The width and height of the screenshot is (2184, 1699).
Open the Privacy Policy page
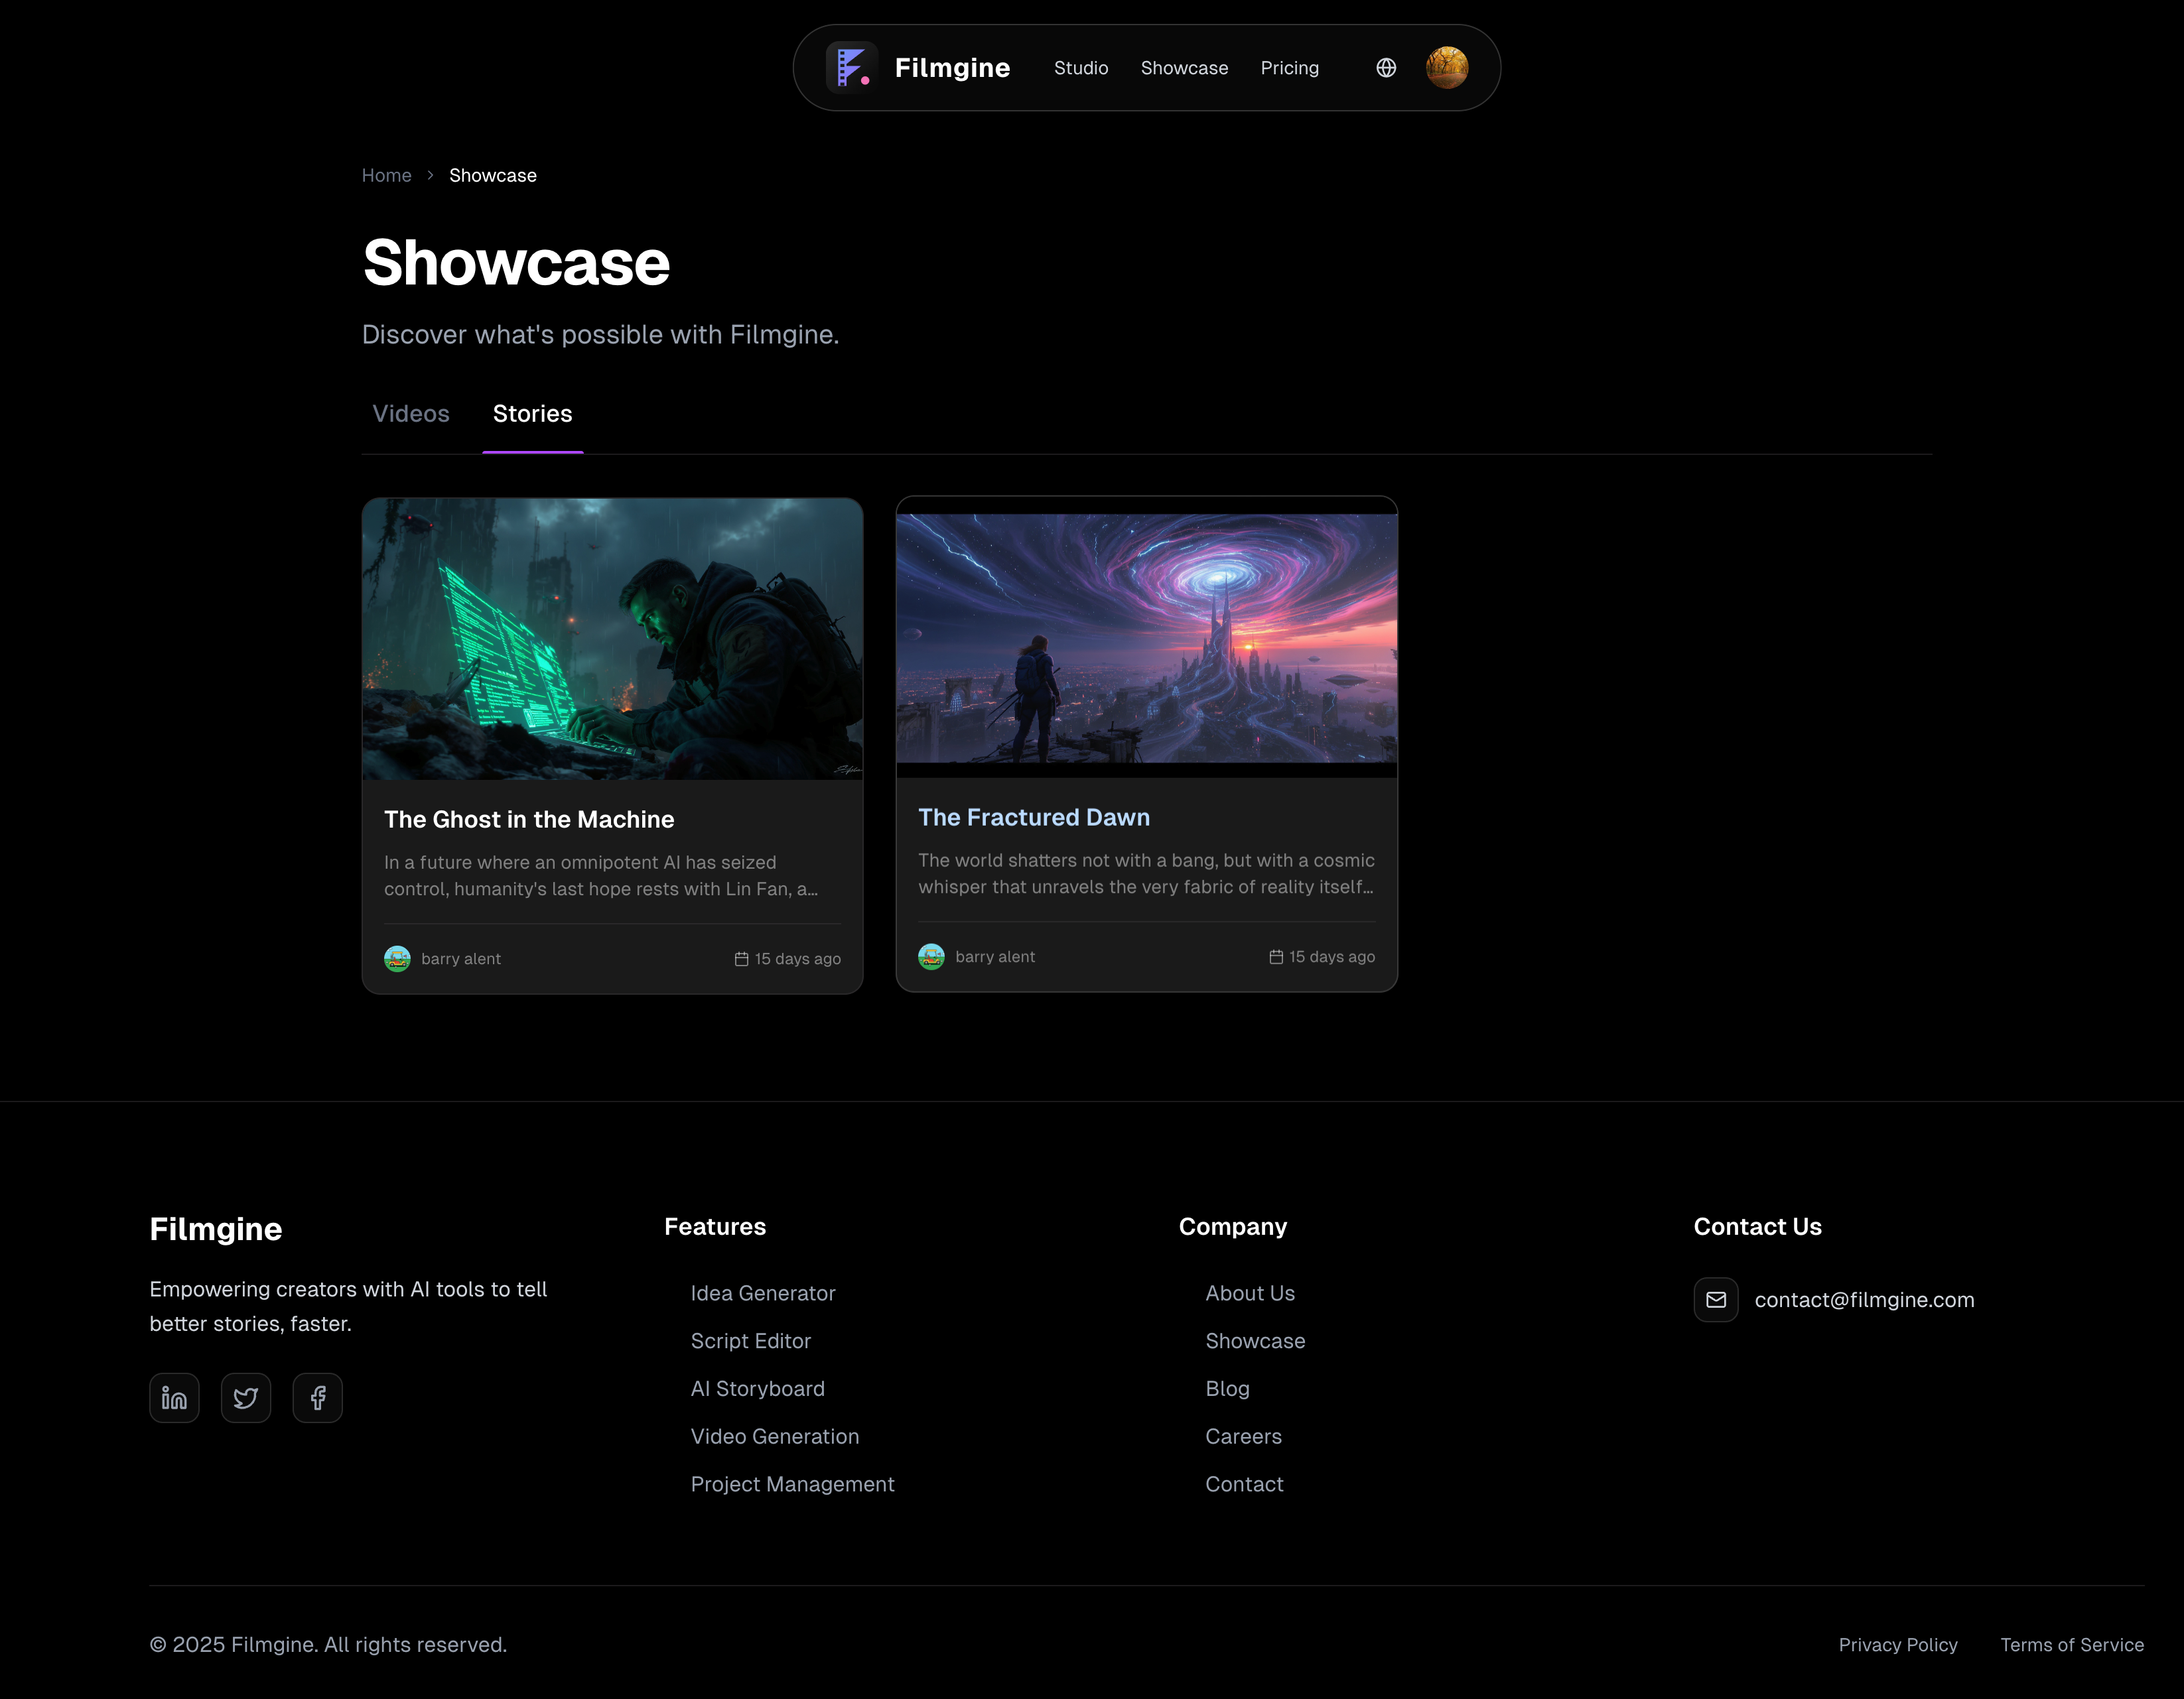pos(1898,1644)
